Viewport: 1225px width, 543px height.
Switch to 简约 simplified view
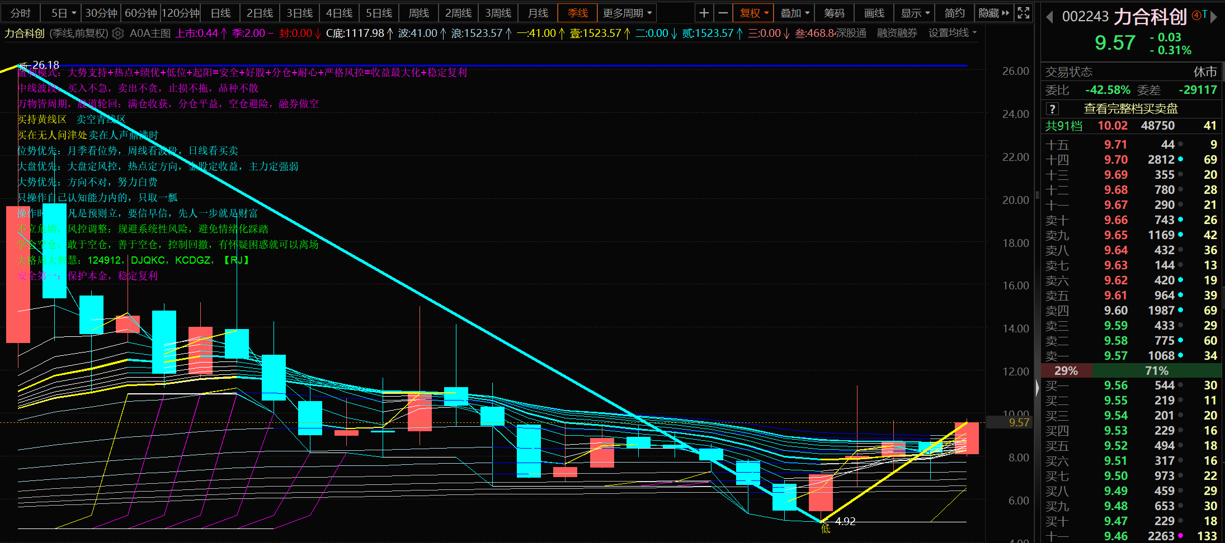954,13
